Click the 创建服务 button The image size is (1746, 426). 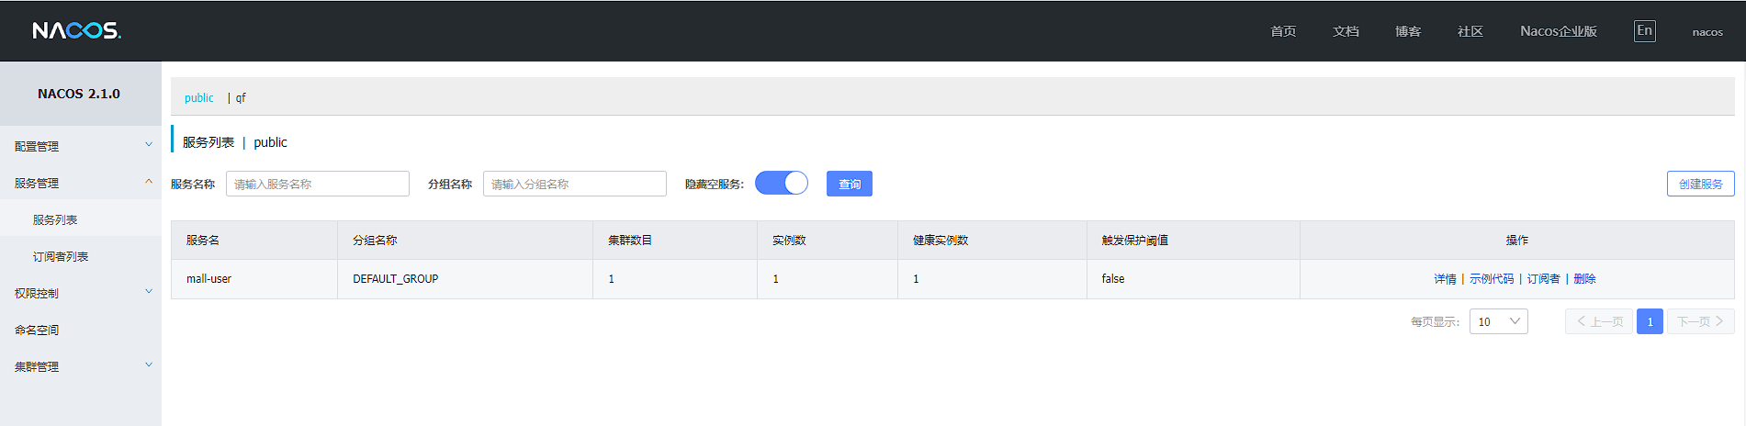(x=1700, y=184)
